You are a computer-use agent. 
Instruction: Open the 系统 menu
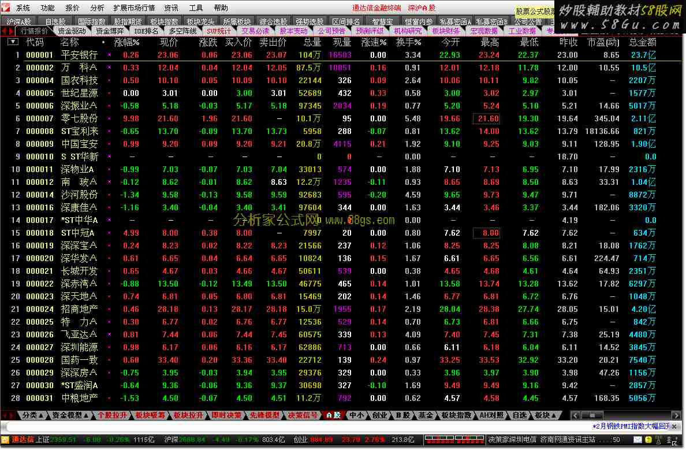tap(23, 8)
